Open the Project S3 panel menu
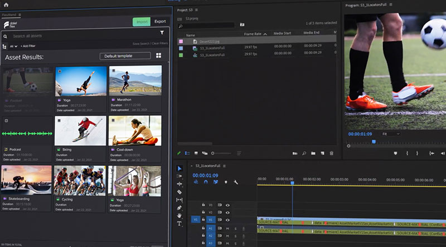Screen dimensions: 446x247 coord(197,10)
